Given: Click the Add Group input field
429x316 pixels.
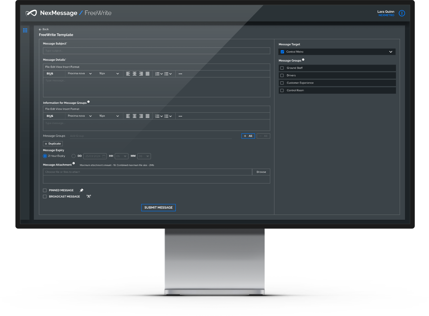Looking at the screenshot, I should point(151,136).
